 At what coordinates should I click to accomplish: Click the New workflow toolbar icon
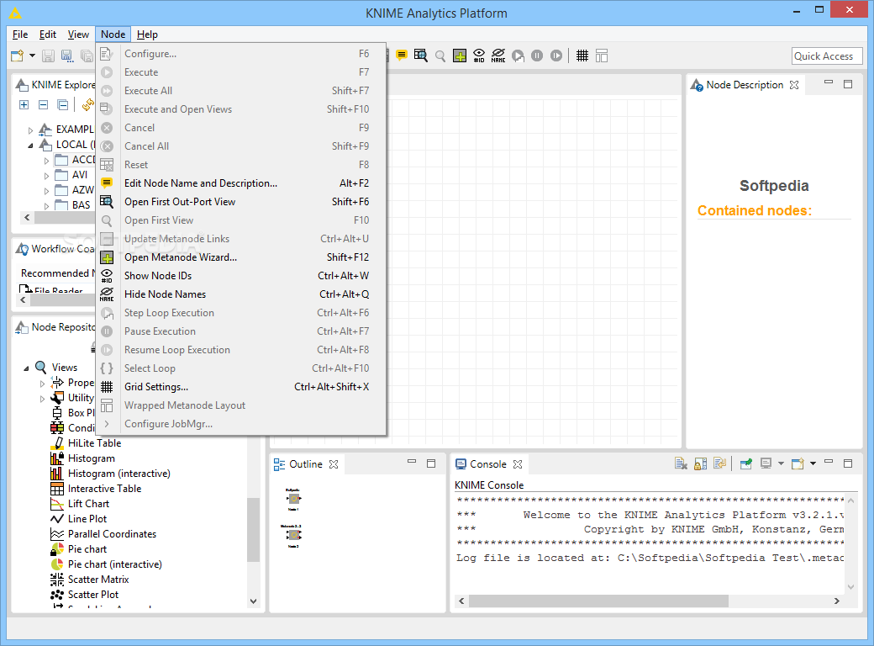[18, 56]
